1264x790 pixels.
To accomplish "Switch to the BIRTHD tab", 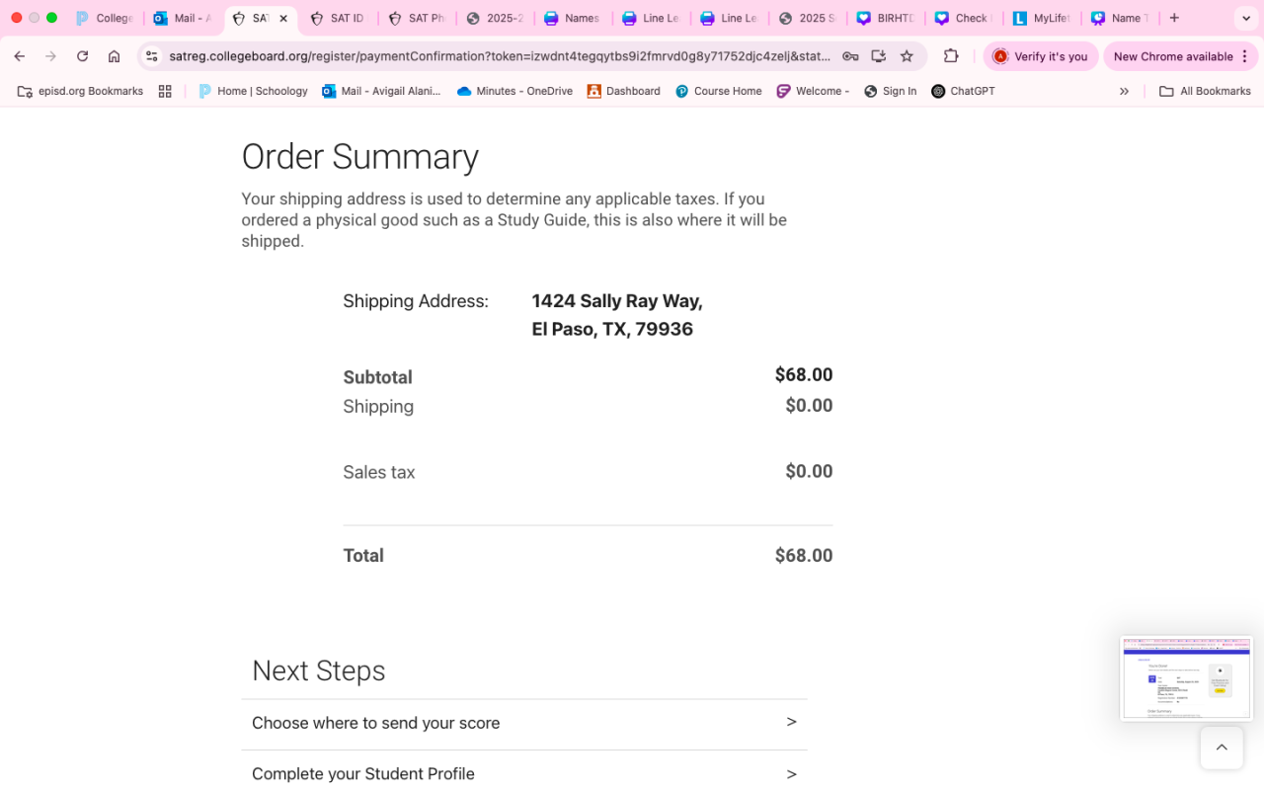I will pos(887,18).
